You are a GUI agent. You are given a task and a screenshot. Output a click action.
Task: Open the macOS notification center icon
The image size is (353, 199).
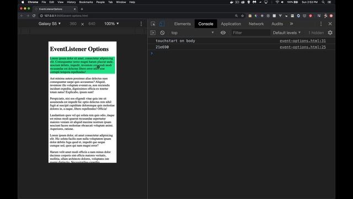tap(329, 2)
